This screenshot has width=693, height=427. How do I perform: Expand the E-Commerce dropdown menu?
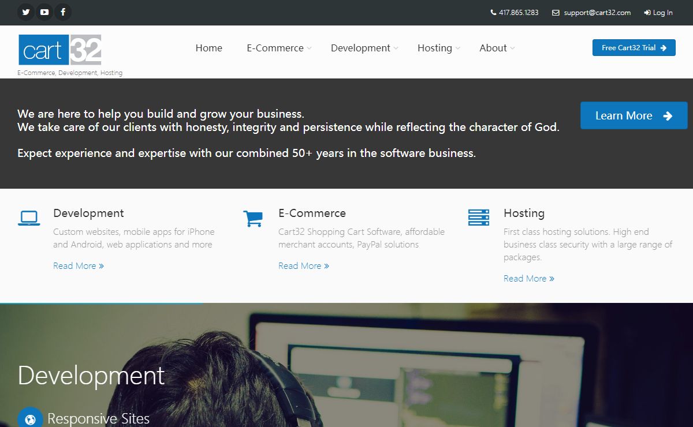point(279,48)
